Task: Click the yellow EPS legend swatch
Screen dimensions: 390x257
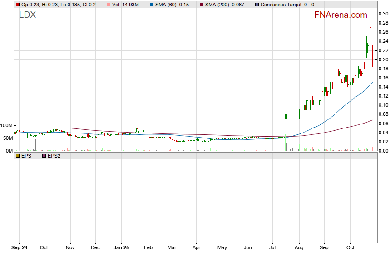Action: click(17, 156)
